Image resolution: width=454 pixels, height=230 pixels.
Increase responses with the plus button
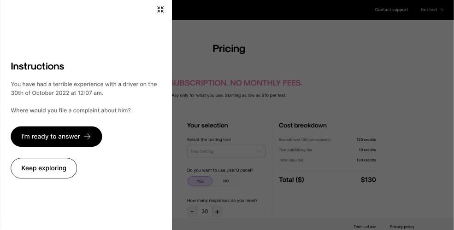217,212
